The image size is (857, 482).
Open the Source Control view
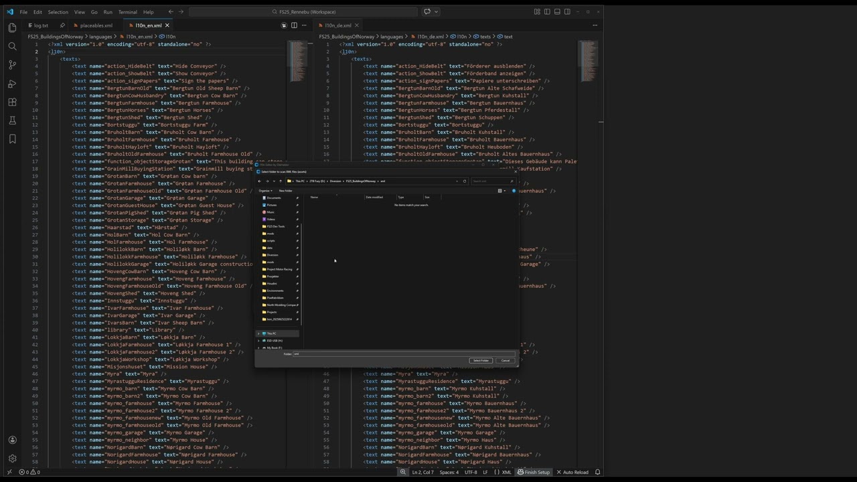point(12,65)
